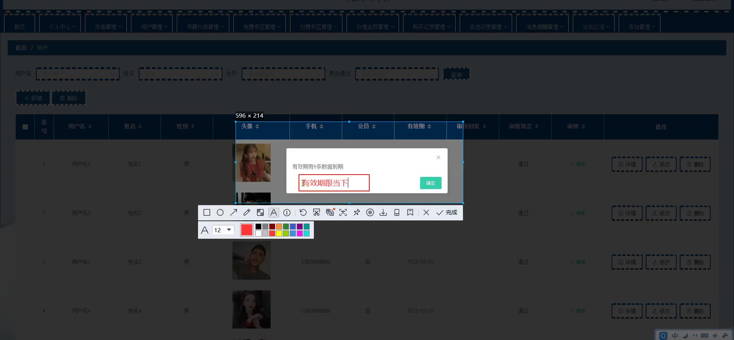The image size is (734, 340).
Task: Select the pencil brush tool
Action: click(x=247, y=212)
